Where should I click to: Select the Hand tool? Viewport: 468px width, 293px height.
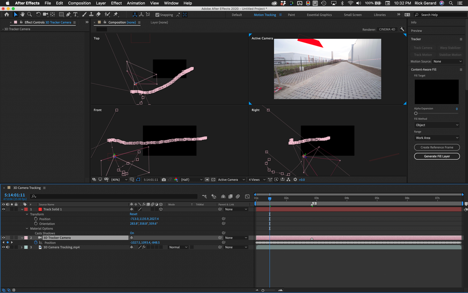23,15
